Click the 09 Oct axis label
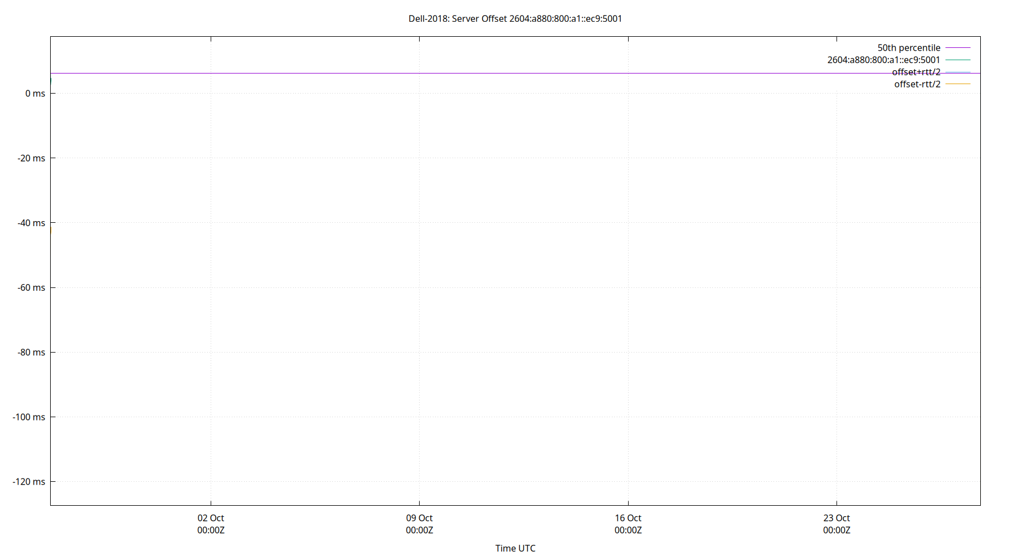Screen dimensions: 1031x557 pos(419,517)
